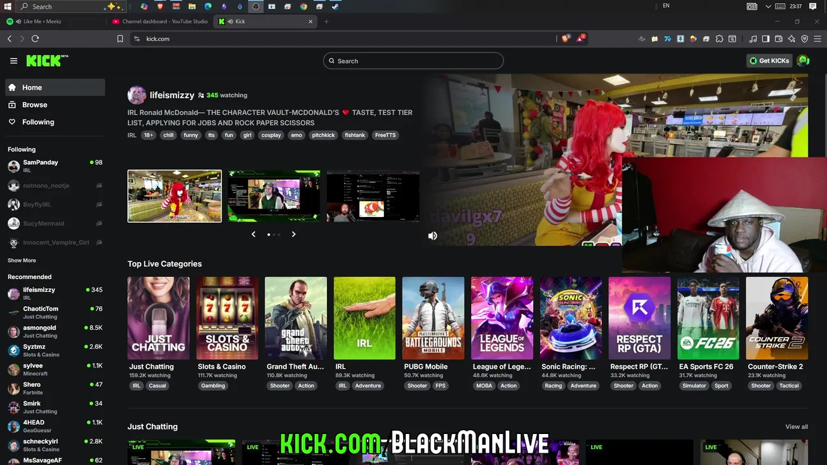Toggle browser sidebar panel icon
The width and height of the screenshot is (827, 465).
[x=766, y=39]
